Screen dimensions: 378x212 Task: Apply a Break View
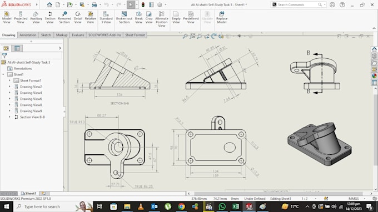point(138,18)
